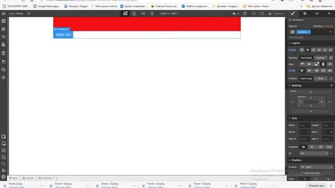Open the Add Elements panel icon
The image size is (335, 188).
[x=4, y=21]
